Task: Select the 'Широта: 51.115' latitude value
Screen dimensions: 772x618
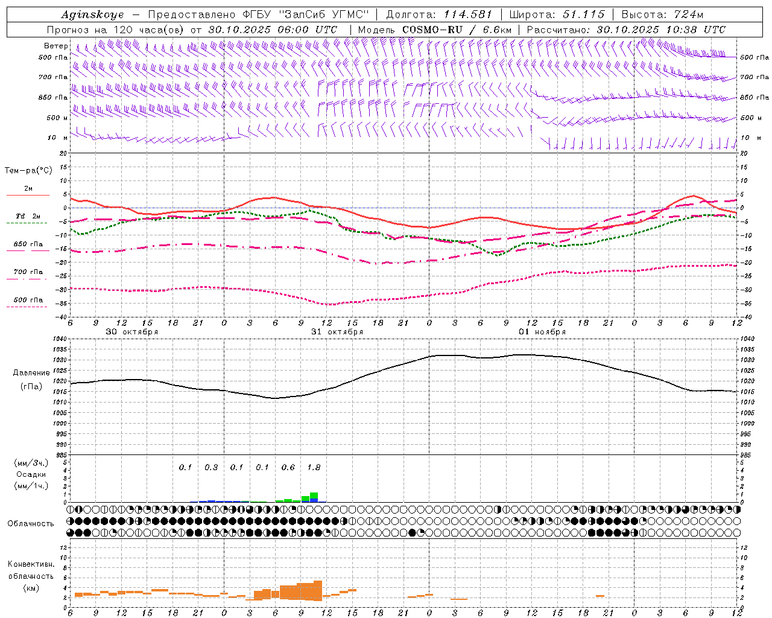Action: (557, 14)
